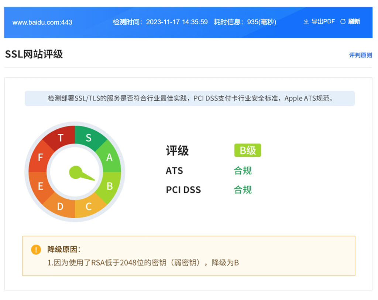Select the T segment on rating gauge
The width and height of the screenshot is (378, 300).
[61, 138]
